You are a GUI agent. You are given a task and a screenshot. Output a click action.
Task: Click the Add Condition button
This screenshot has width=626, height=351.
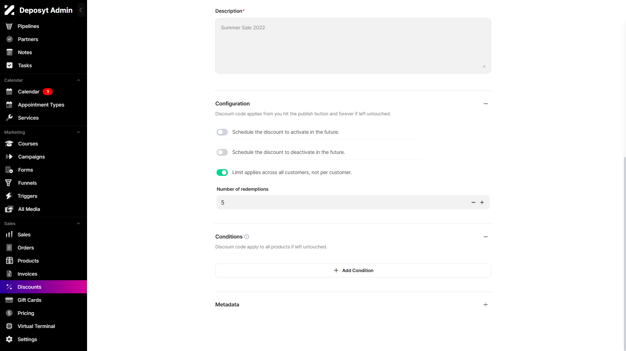pos(353,270)
